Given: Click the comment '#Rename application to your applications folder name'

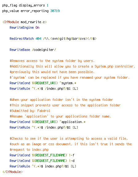Looking at the screenshot, I should pyautogui.click(x=60, y=116).
